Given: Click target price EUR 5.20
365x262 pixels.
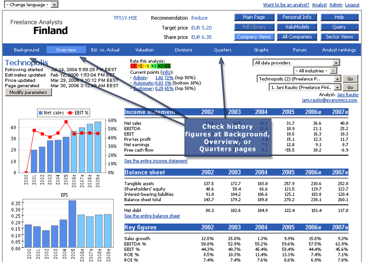Looking at the screenshot, I should click(x=201, y=28).
